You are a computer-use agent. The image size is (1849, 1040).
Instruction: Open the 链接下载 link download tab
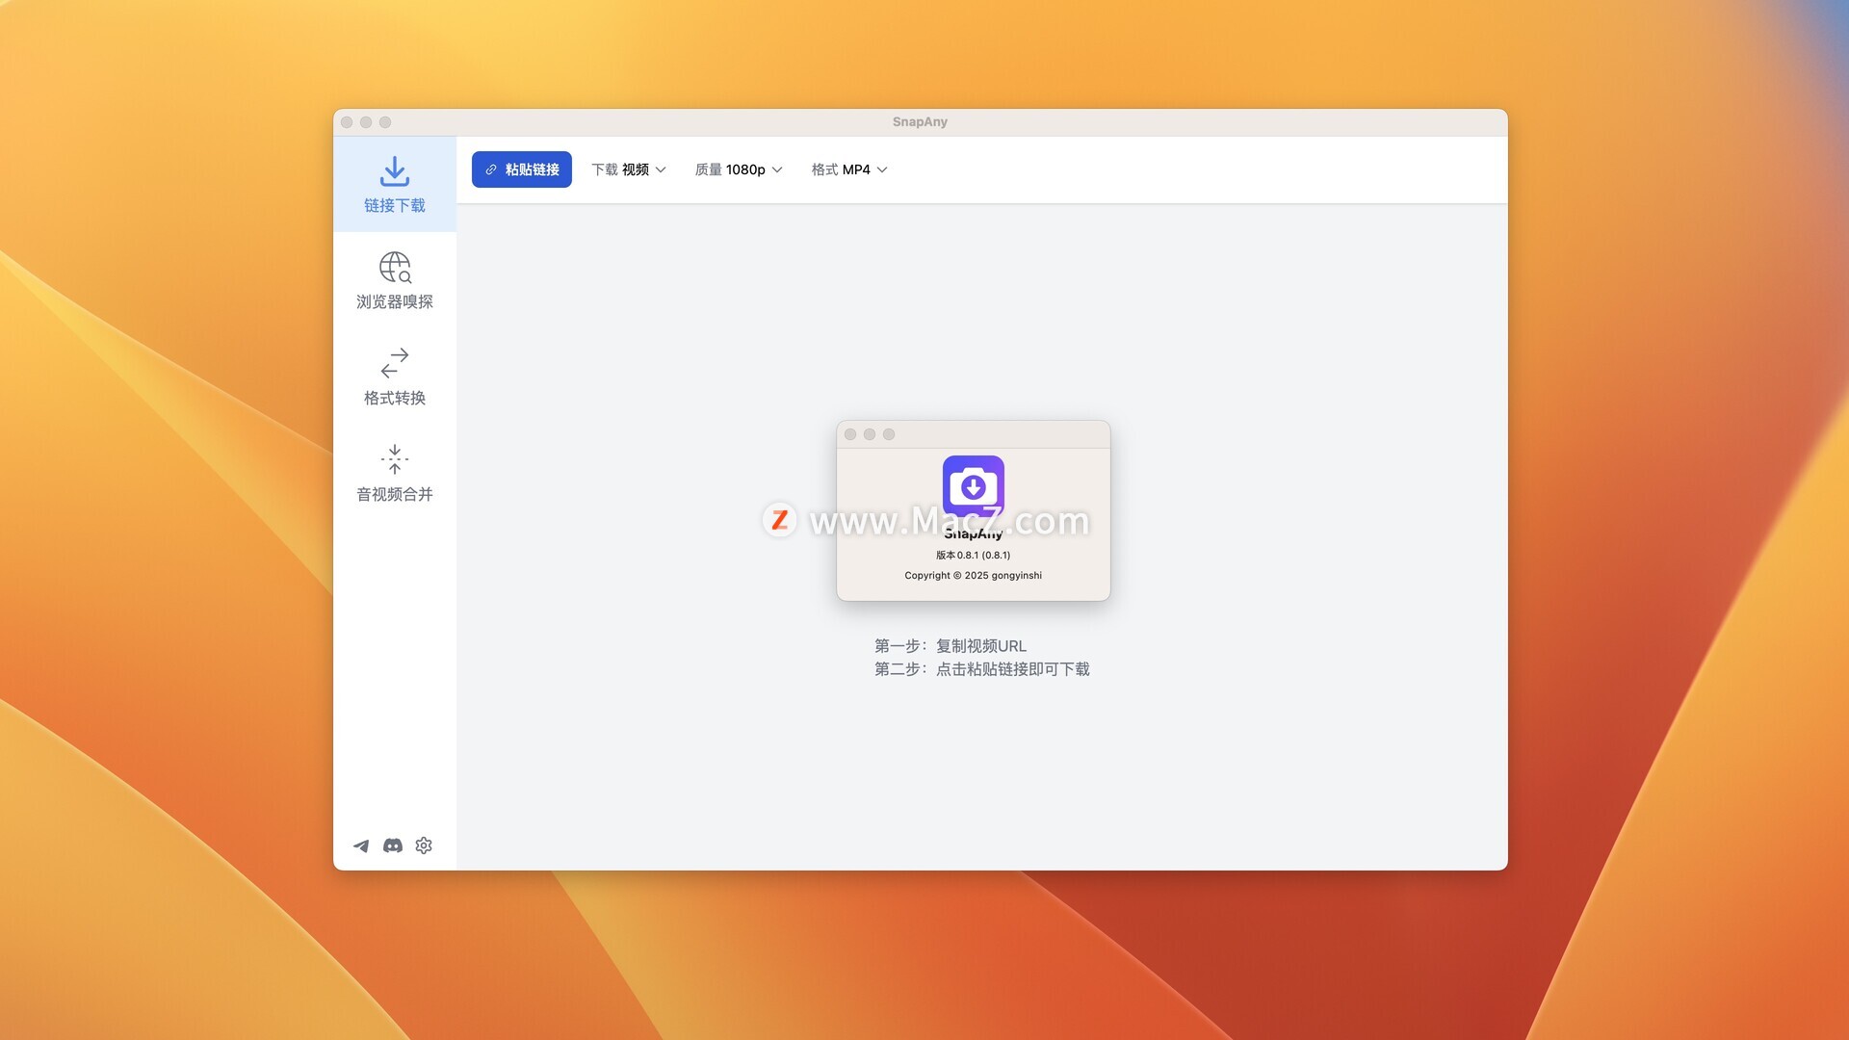coord(395,184)
